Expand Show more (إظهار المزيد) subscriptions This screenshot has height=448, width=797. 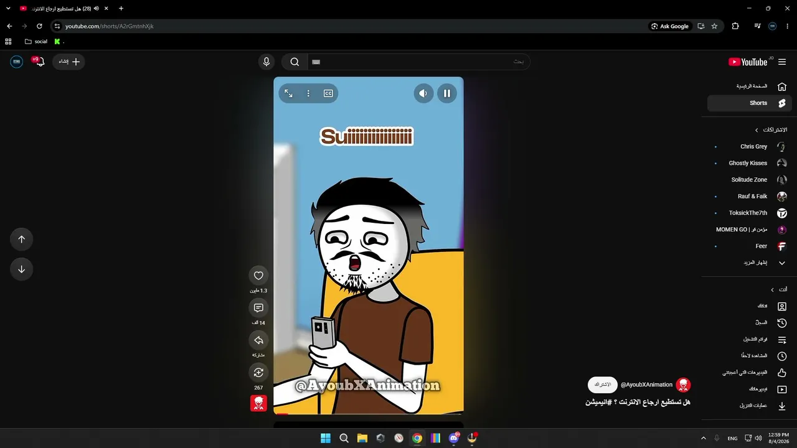(750, 263)
